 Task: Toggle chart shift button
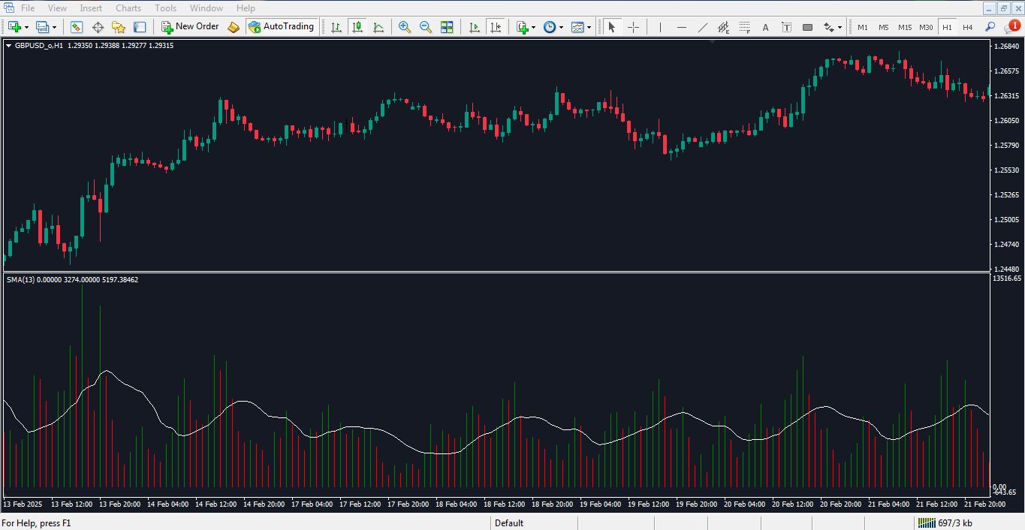496,27
